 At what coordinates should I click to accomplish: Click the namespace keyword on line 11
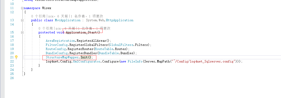pyautogui.click(x=32, y=8)
